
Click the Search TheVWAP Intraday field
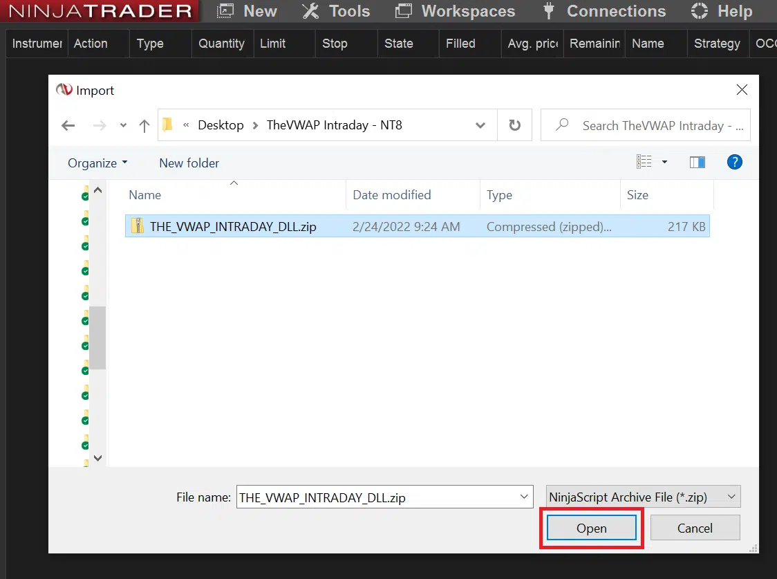click(x=645, y=125)
